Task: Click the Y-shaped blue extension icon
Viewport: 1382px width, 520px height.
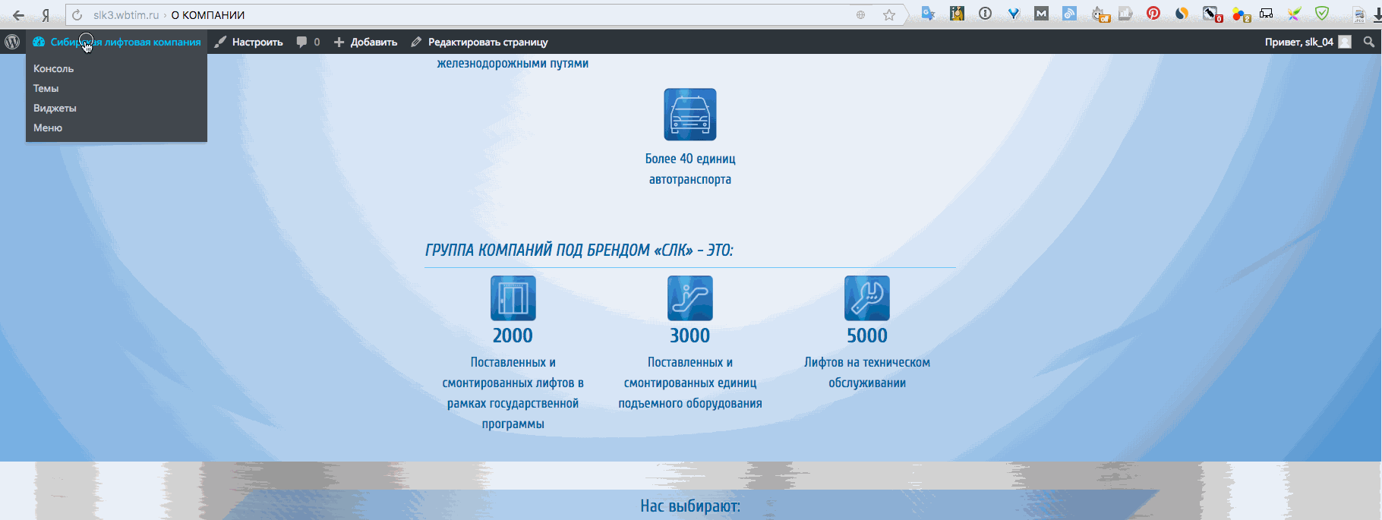Action: tap(1013, 14)
